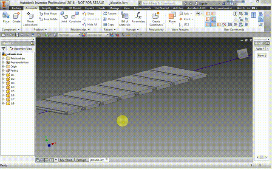Open the Pattern component tool
This screenshot has height=169, width=272.
(110, 14)
